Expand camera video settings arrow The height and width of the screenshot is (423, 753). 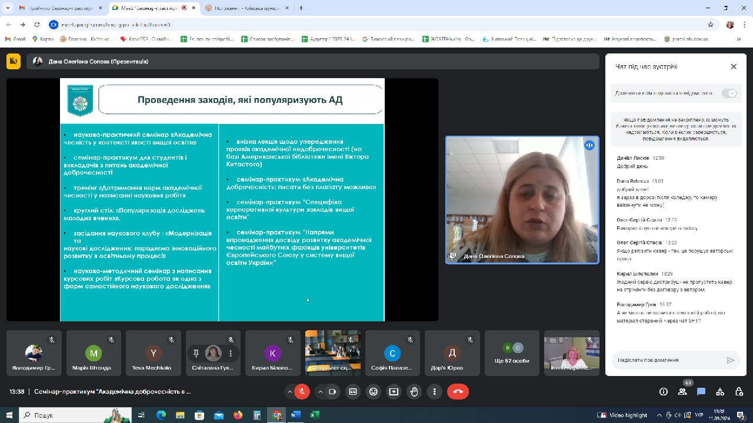[320, 392]
